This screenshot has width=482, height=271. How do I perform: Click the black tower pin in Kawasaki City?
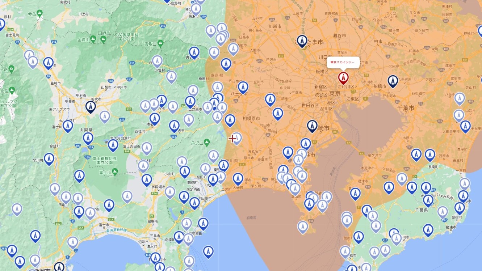[312, 126]
